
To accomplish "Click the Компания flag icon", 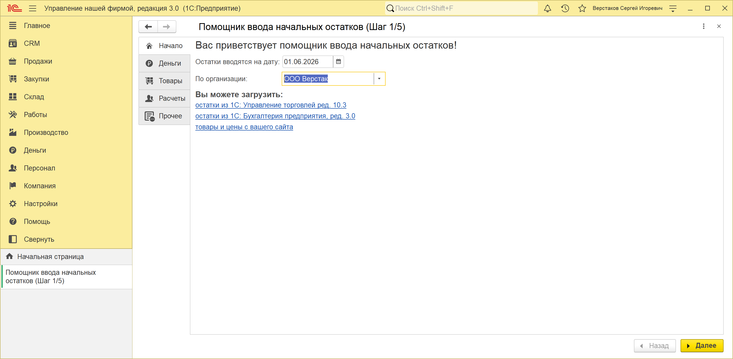I will click(13, 186).
